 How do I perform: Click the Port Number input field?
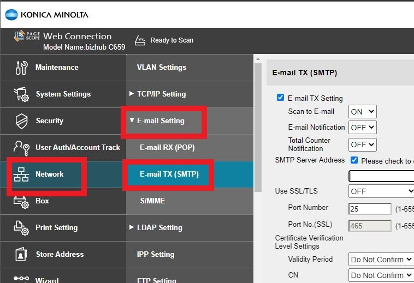pyautogui.click(x=369, y=208)
